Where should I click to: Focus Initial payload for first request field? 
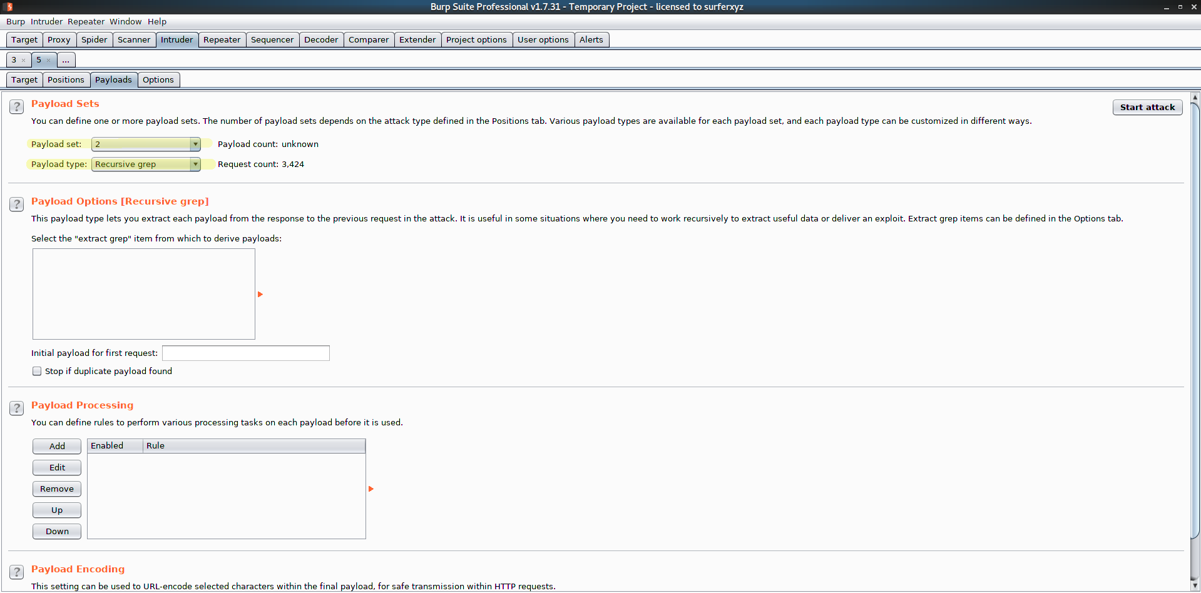tap(246, 353)
